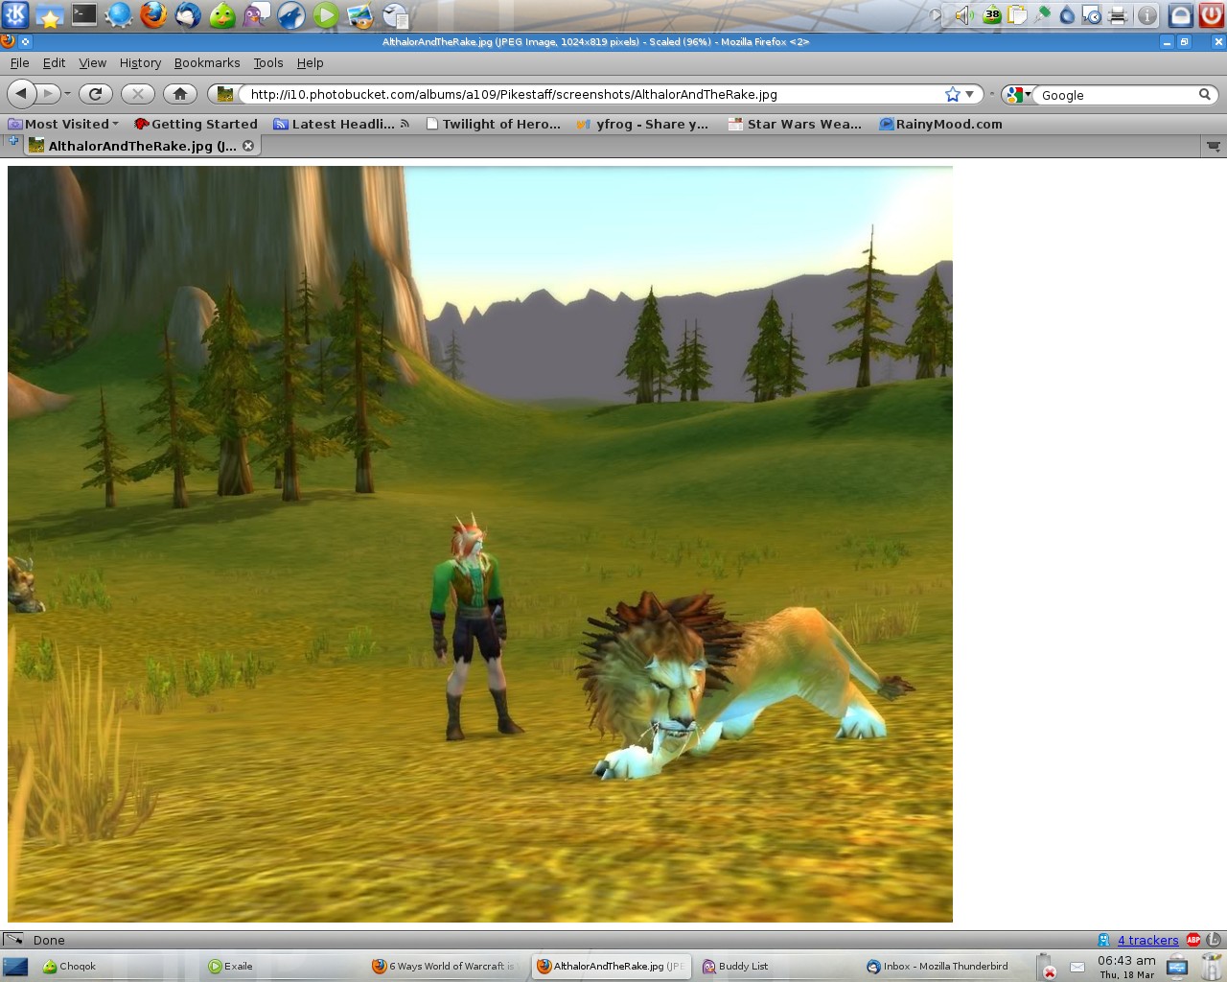This screenshot has height=982, width=1227.
Task: Go to the Home page
Action: (180, 93)
